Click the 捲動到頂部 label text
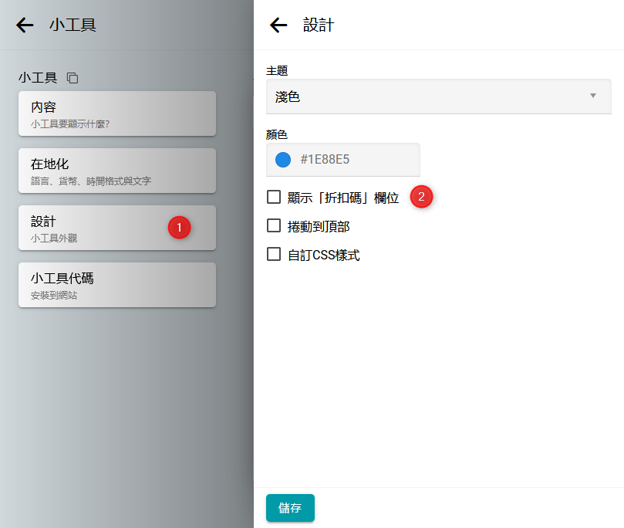The image size is (624, 528). point(319,226)
